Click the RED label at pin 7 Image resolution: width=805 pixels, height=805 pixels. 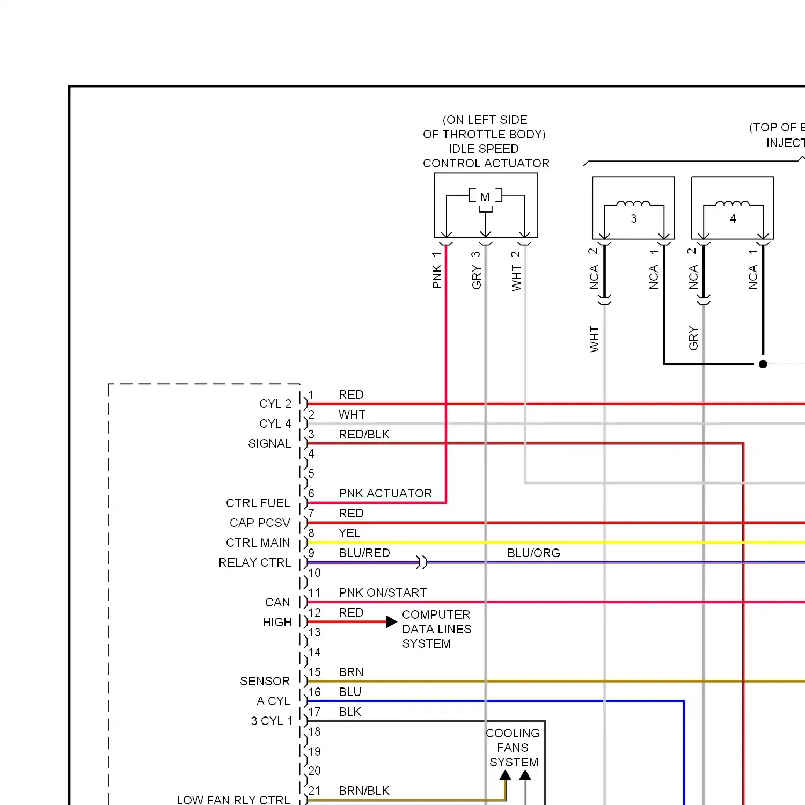(x=351, y=513)
